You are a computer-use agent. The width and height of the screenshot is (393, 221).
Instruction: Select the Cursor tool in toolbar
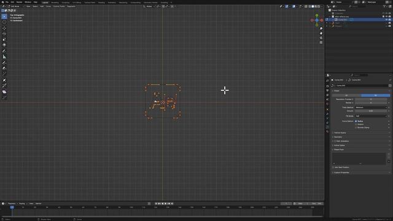[4, 22]
